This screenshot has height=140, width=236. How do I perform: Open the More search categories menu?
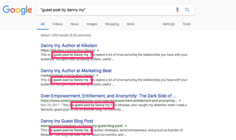[130, 24]
